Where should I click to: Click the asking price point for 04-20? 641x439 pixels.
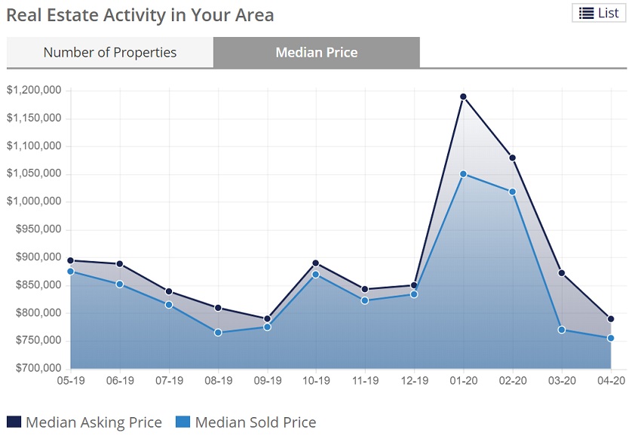pos(611,319)
